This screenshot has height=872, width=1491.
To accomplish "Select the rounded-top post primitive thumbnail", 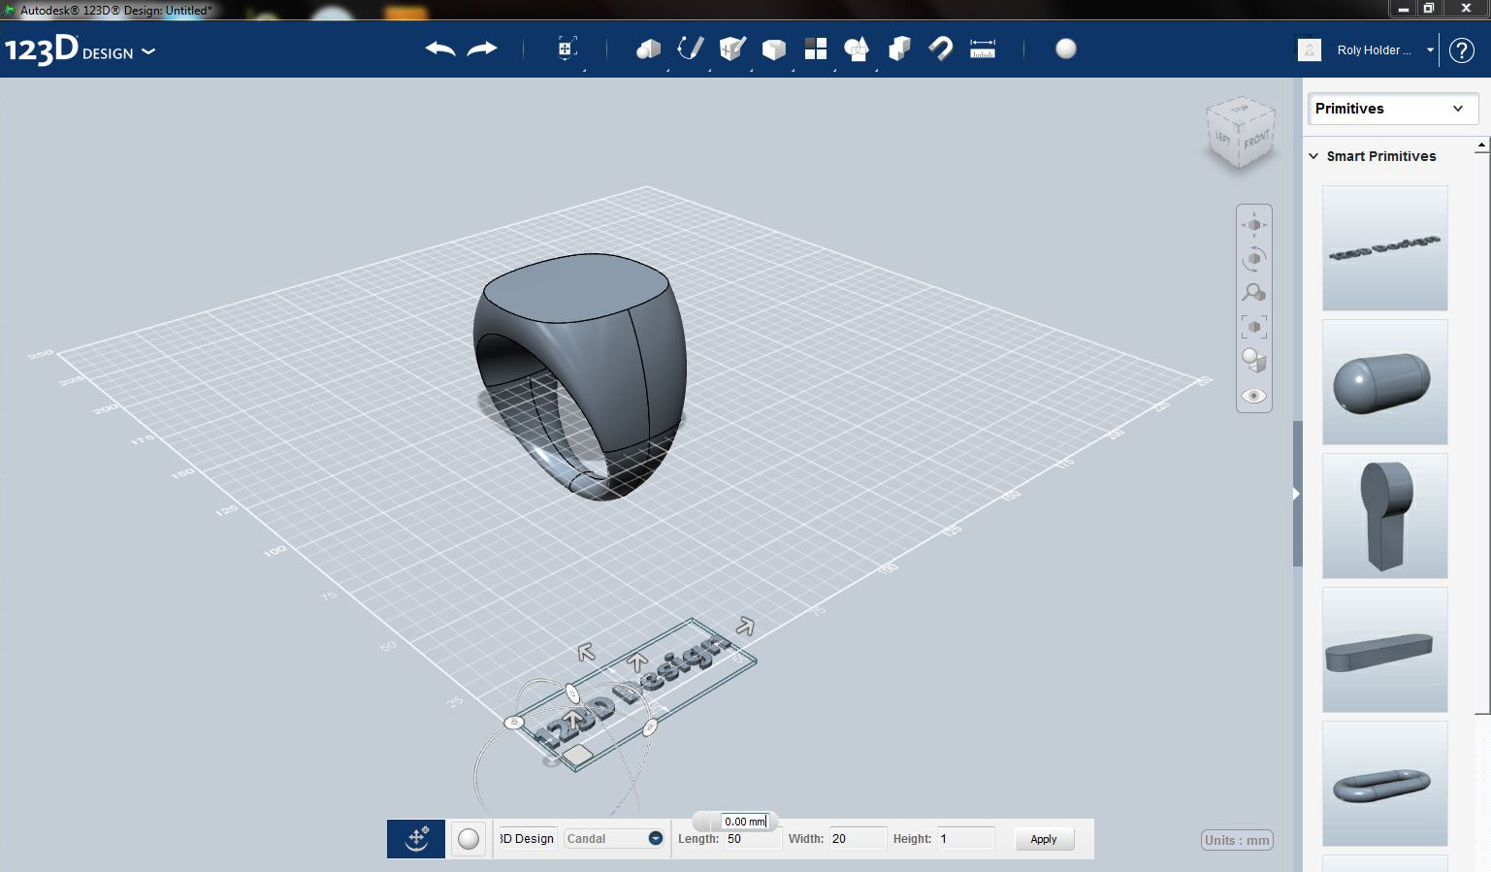I will point(1384,516).
